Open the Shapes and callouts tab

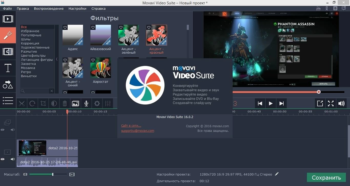click(8, 85)
